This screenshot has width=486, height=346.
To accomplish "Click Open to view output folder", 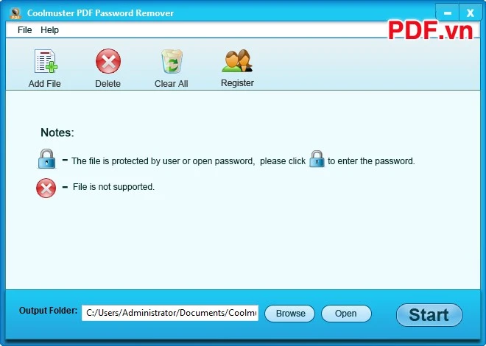I will coord(346,314).
